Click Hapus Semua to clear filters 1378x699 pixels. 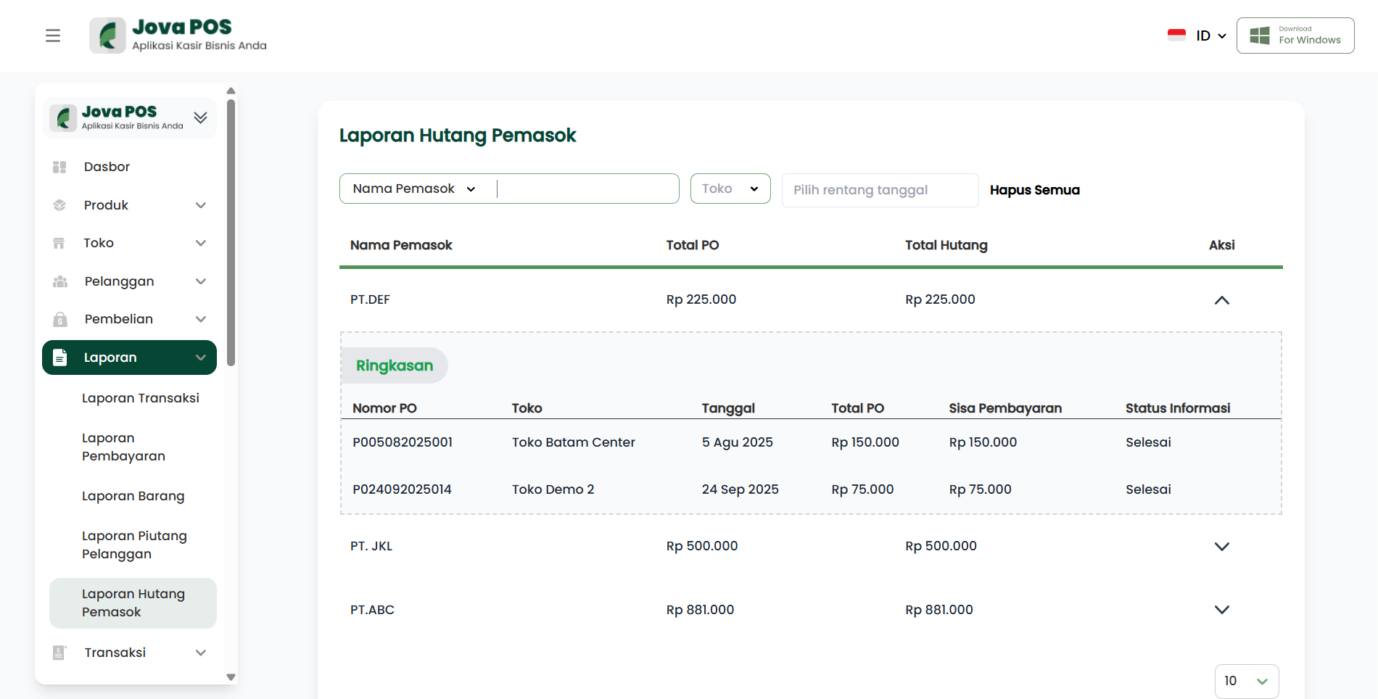1034,190
